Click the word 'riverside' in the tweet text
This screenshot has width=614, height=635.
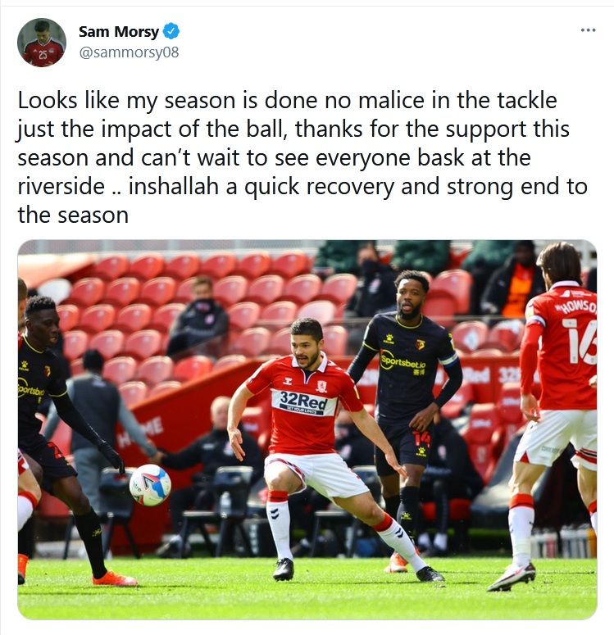[x=61, y=187]
